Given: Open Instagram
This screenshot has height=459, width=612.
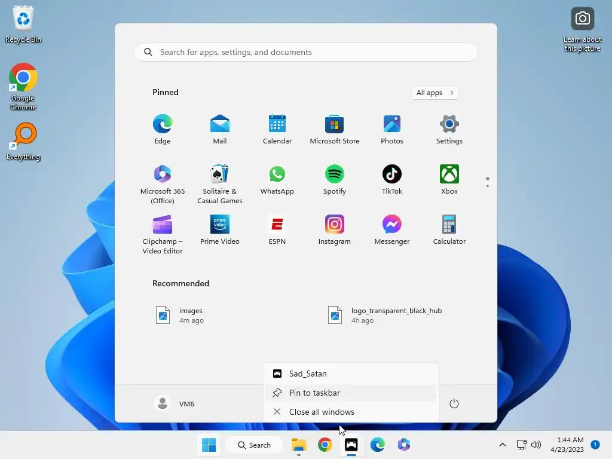Looking at the screenshot, I should tap(335, 230).
